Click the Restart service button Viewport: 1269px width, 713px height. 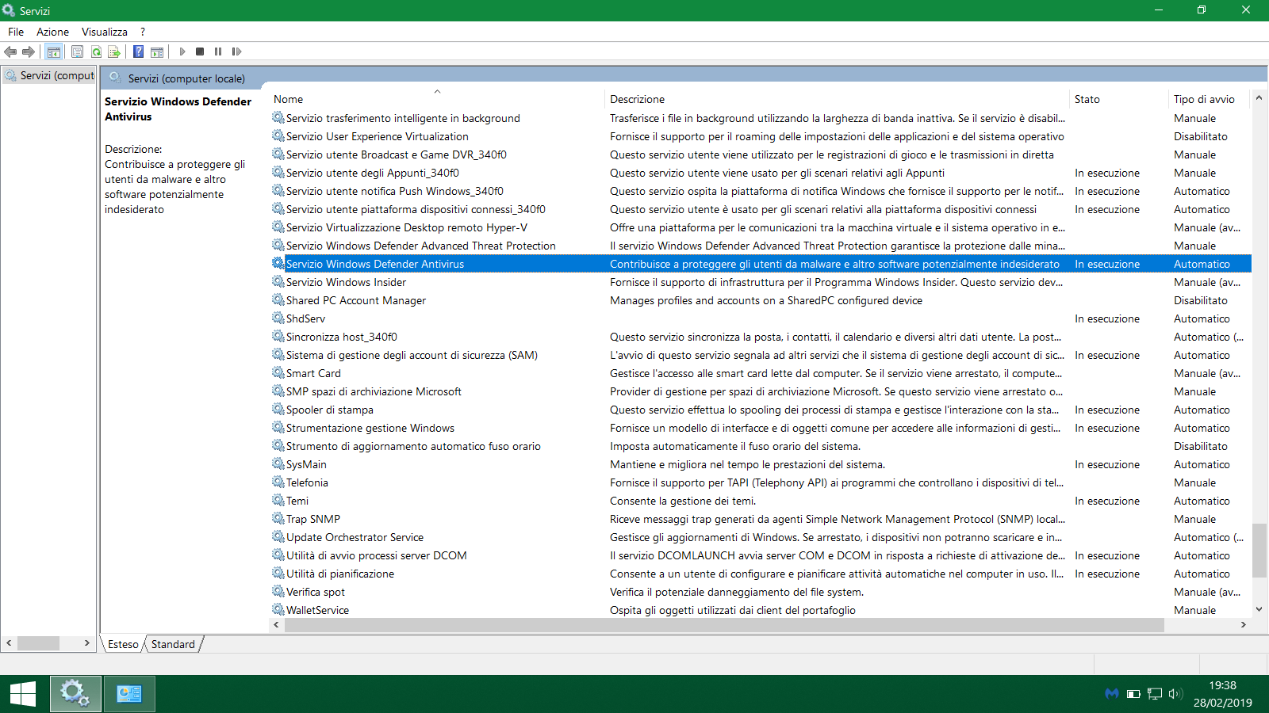click(236, 51)
